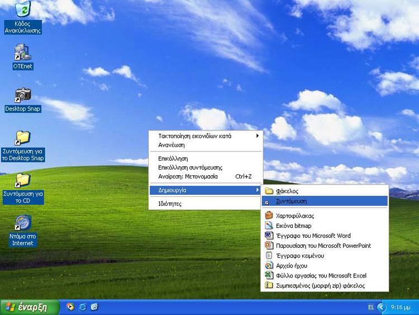419x315 pixels.
Task: Click the Microsoft Word document icon
Action: 269,236
